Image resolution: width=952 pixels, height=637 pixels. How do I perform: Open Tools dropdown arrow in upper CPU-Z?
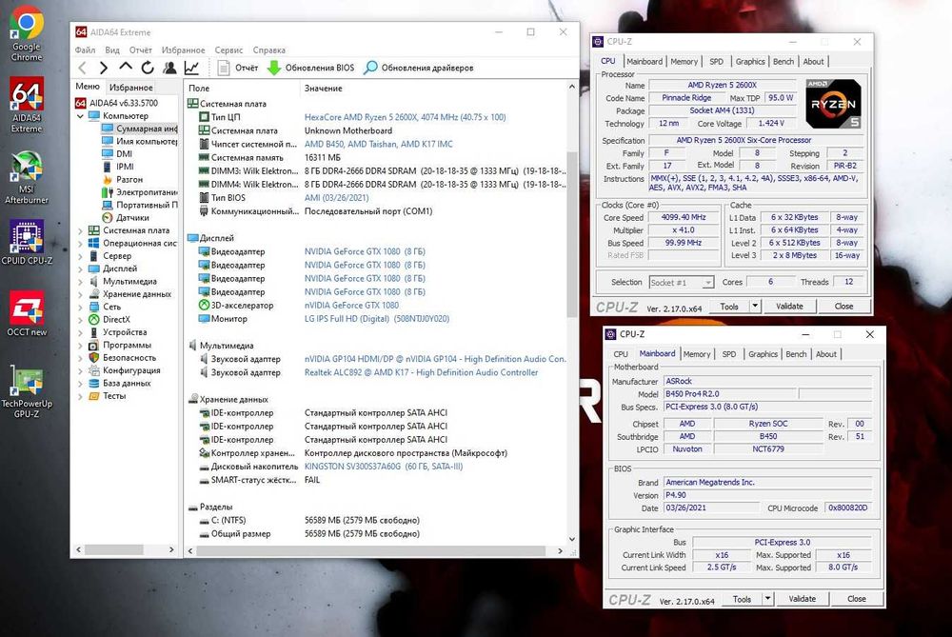point(755,307)
